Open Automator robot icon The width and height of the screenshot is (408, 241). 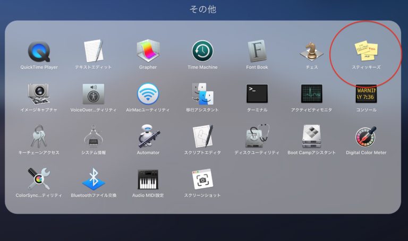click(x=148, y=136)
